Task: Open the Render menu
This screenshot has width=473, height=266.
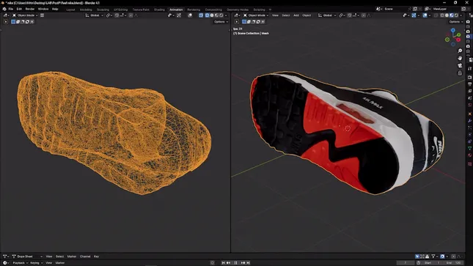Action: pos(30,9)
